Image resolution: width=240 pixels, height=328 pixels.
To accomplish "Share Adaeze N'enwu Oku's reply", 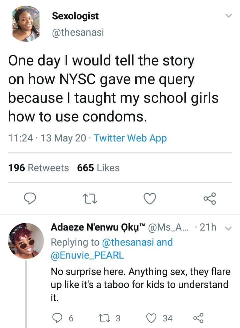I will pos(198,318).
